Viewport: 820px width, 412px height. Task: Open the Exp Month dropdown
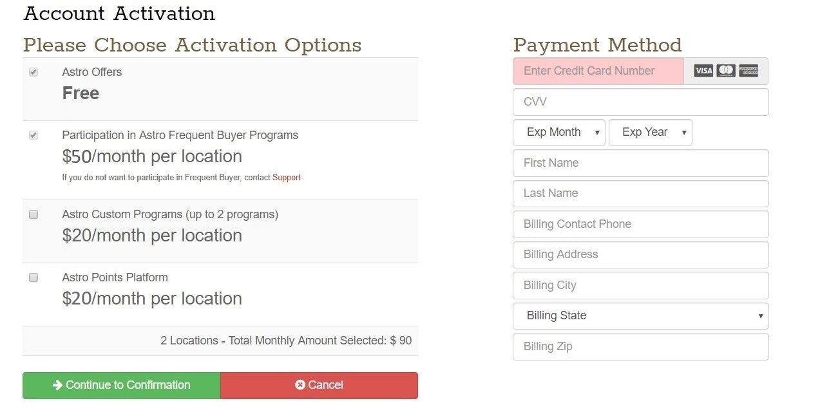point(558,133)
